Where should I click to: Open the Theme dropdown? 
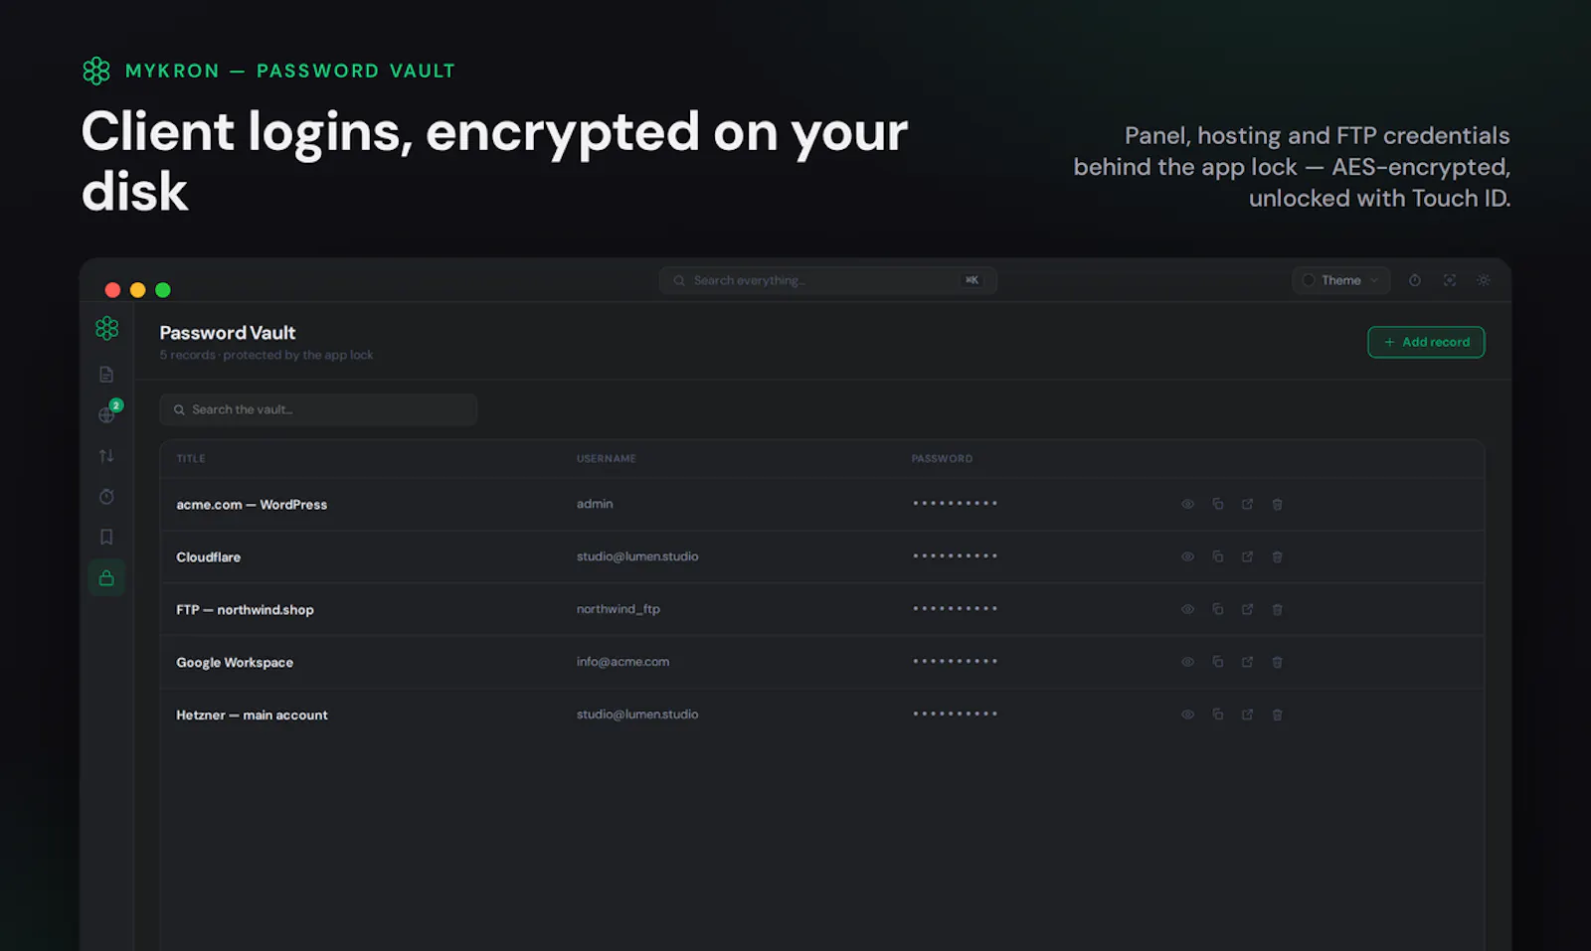[1340, 280]
